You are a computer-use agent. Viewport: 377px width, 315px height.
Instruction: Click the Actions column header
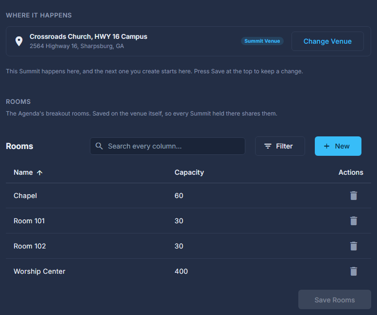pyautogui.click(x=351, y=172)
